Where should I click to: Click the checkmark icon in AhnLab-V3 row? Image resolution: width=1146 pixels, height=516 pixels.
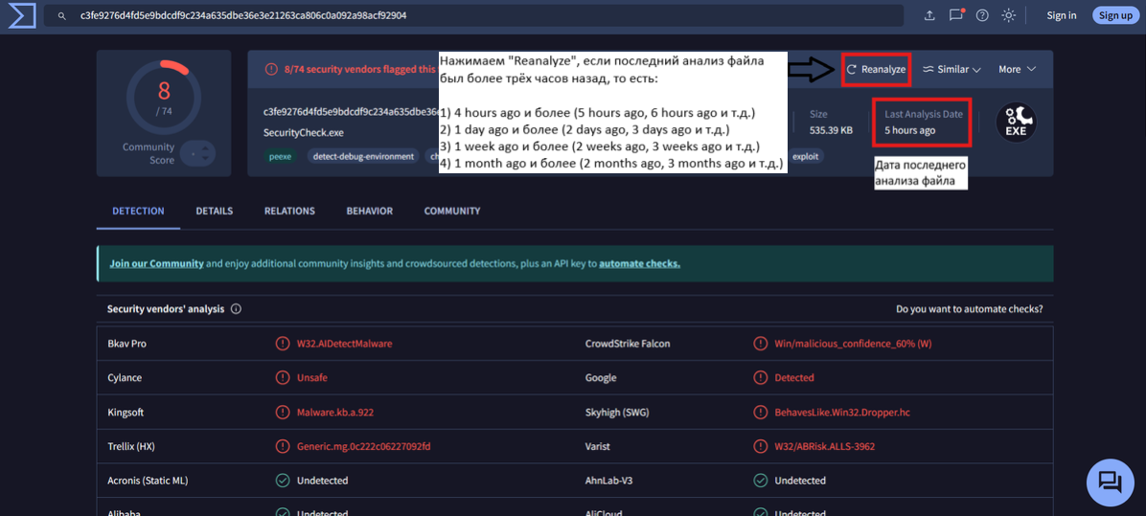[x=760, y=481]
